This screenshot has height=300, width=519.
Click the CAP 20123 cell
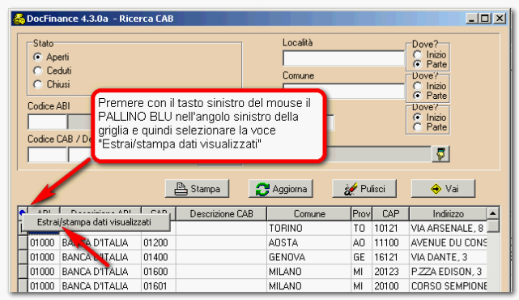(x=390, y=272)
